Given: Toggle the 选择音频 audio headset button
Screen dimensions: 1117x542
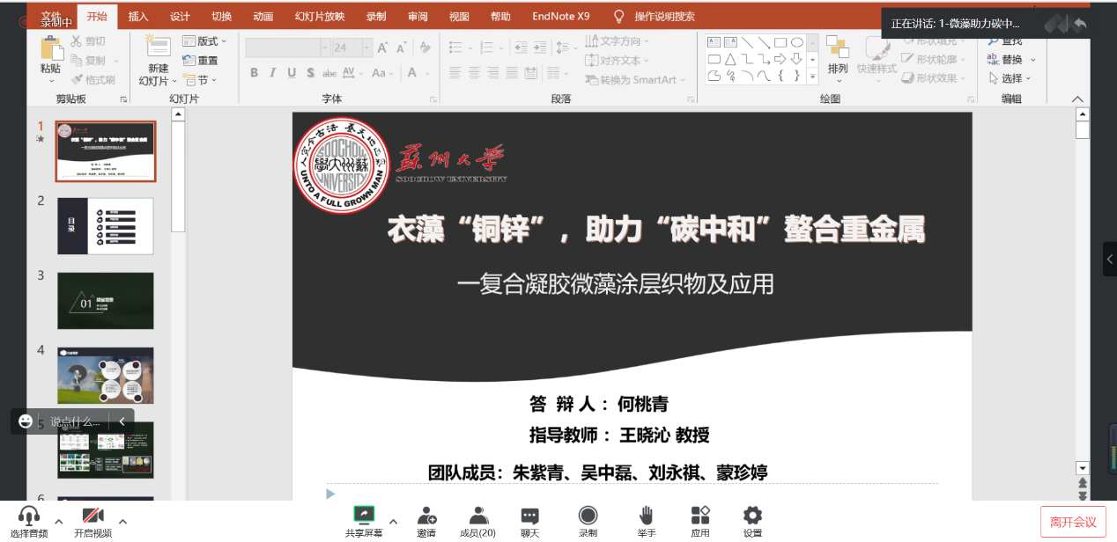Looking at the screenshot, I should pos(29,516).
